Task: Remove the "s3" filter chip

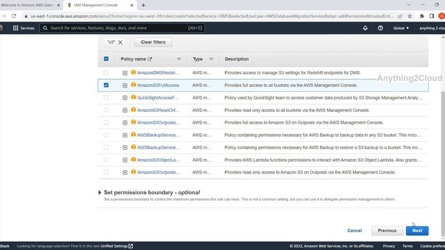Action: [x=120, y=42]
